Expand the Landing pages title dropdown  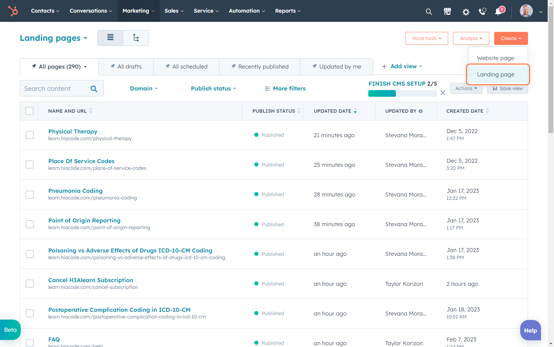pos(54,38)
